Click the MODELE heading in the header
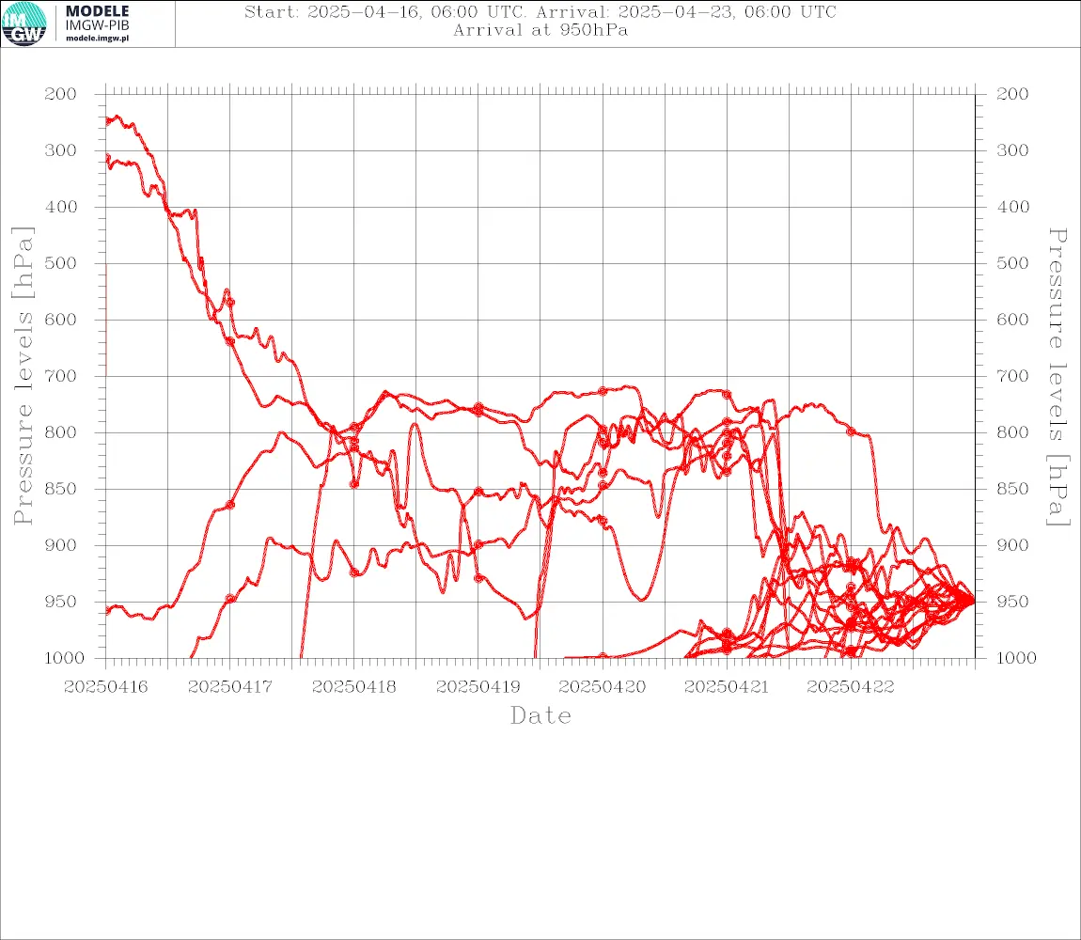The height and width of the screenshot is (940, 1081). tap(97, 11)
